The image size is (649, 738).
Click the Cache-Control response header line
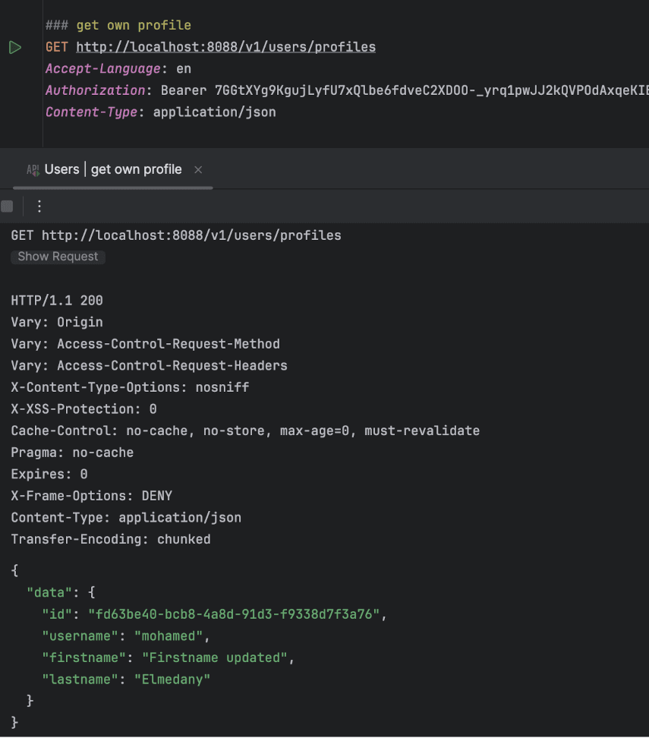coord(245,430)
